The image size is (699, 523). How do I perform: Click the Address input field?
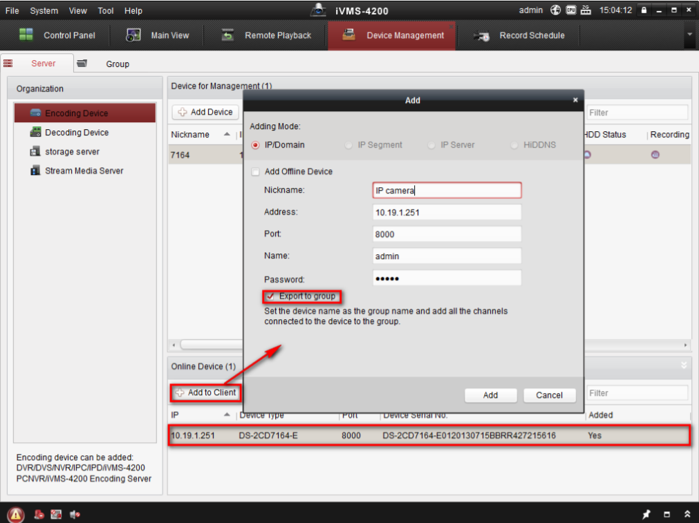click(447, 212)
